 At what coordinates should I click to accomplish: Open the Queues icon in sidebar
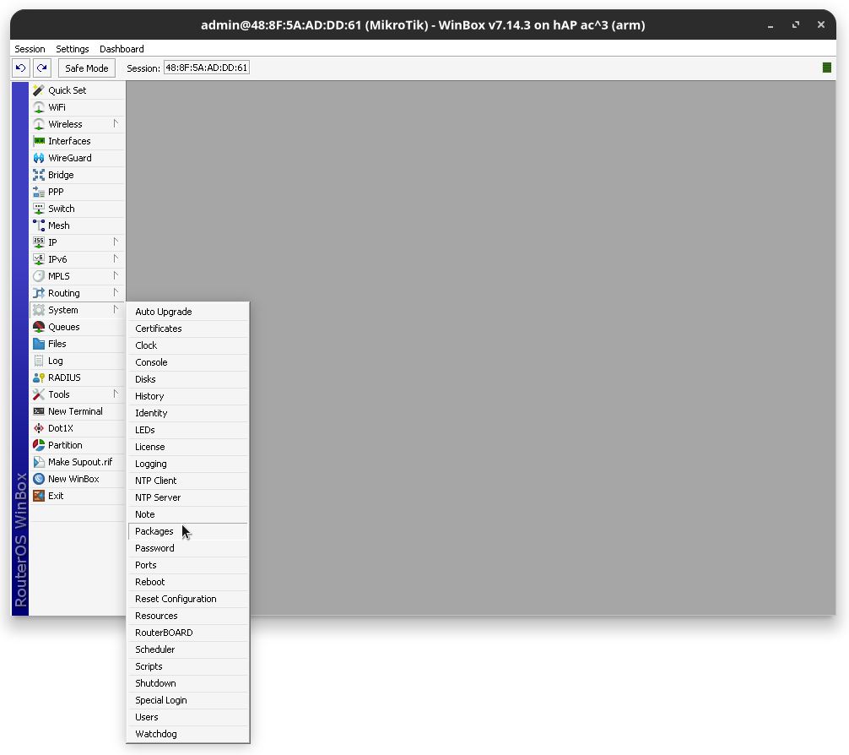coord(39,327)
